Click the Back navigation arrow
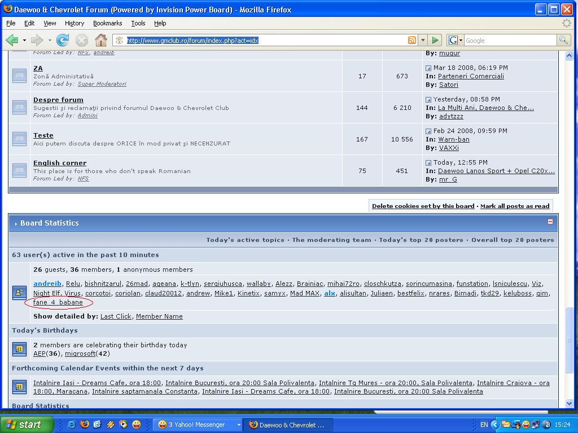The width and height of the screenshot is (578, 433). click(x=12, y=40)
